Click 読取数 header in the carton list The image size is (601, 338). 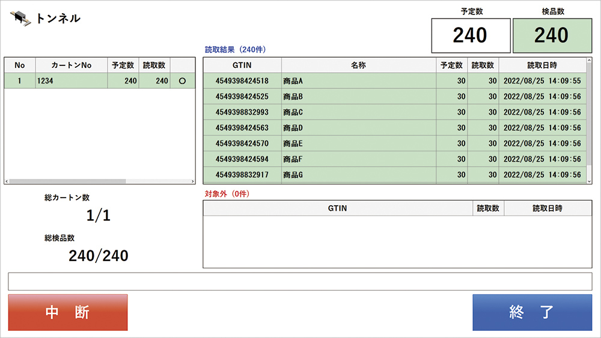click(x=154, y=65)
